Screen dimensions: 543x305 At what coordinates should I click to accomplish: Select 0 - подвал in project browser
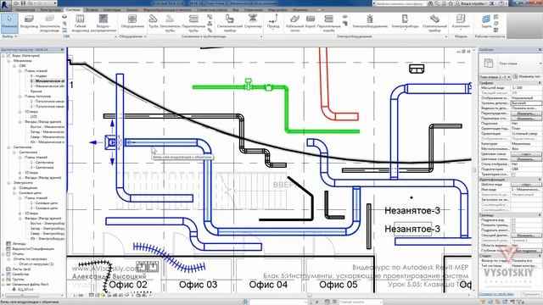pos(38,75)
